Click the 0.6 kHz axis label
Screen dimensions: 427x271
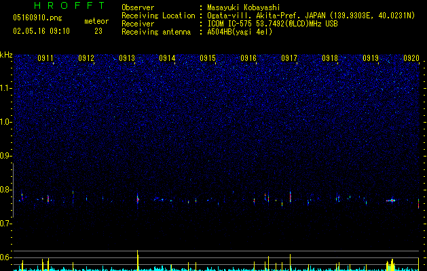point(5,257)
